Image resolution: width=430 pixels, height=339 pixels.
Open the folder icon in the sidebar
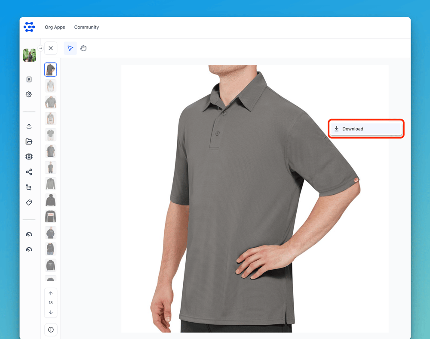29,142
